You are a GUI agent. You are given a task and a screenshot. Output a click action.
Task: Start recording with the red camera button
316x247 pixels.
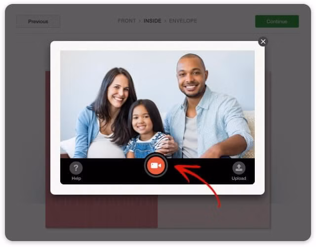156,165
